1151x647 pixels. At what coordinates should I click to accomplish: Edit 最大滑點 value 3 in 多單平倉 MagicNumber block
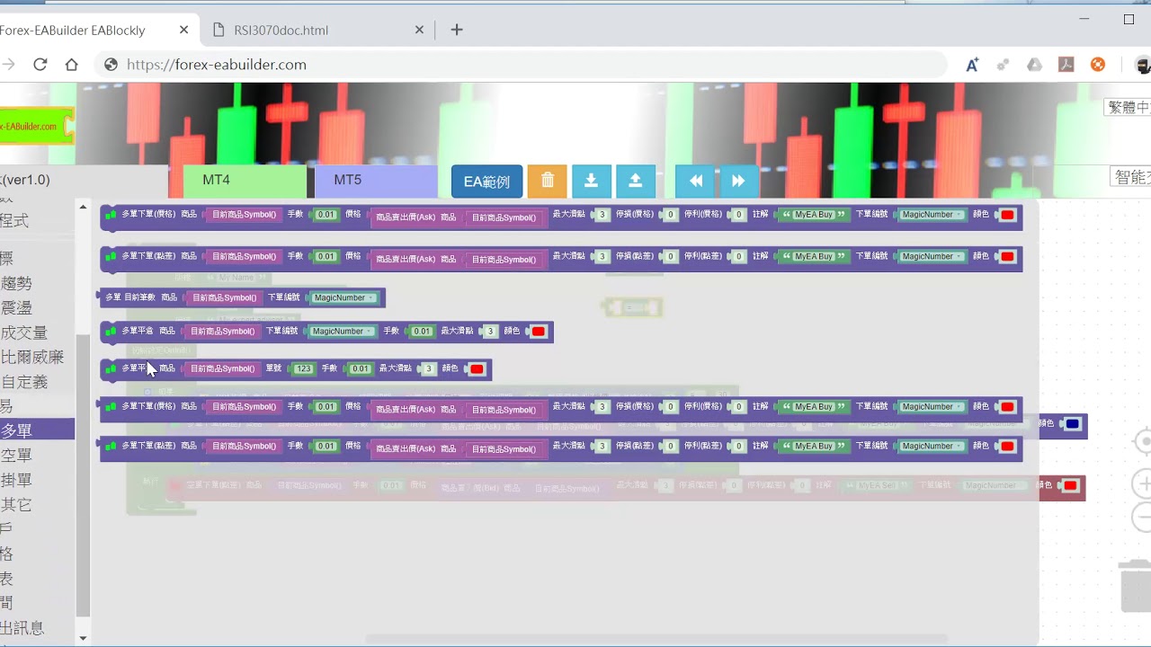coord(490,332)
